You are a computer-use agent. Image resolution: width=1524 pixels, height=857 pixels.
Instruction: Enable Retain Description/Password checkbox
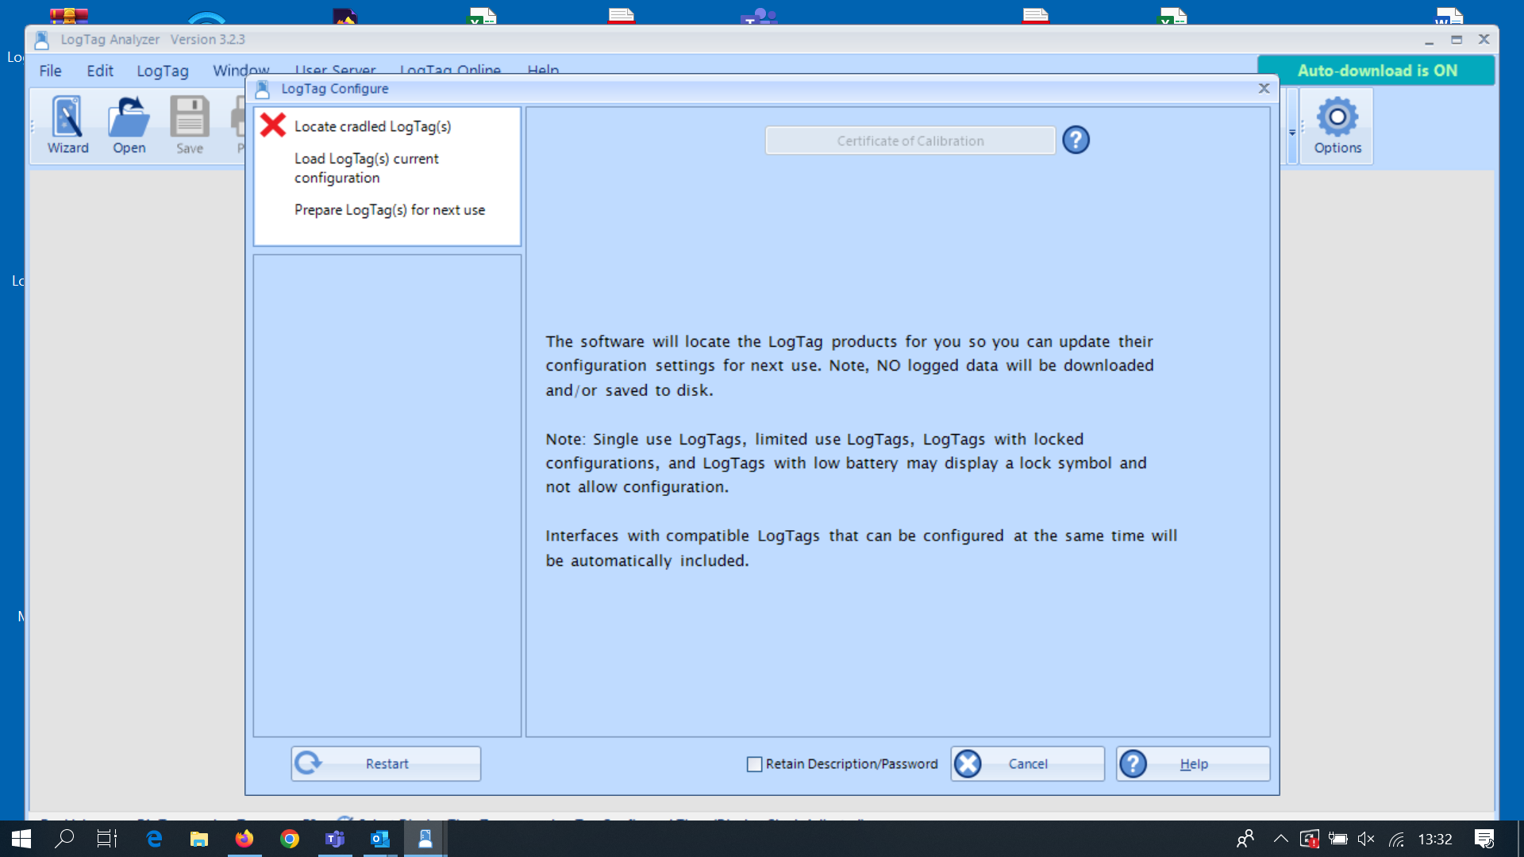(x=754, y=764)
